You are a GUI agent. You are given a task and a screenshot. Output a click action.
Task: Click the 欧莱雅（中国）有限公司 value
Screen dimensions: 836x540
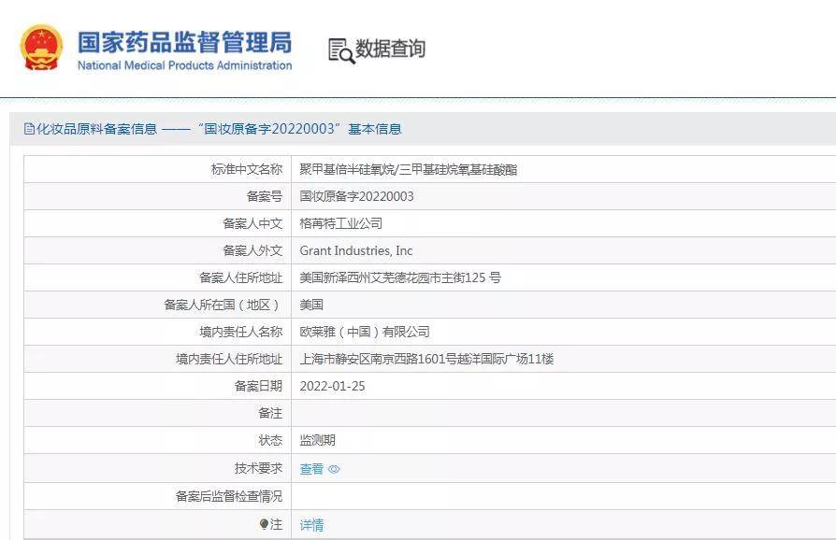coord(365,332)
